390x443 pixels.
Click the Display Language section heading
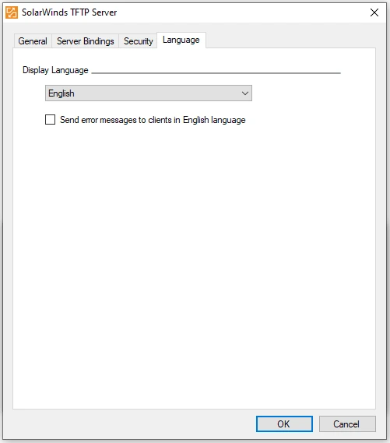point(55,70)
